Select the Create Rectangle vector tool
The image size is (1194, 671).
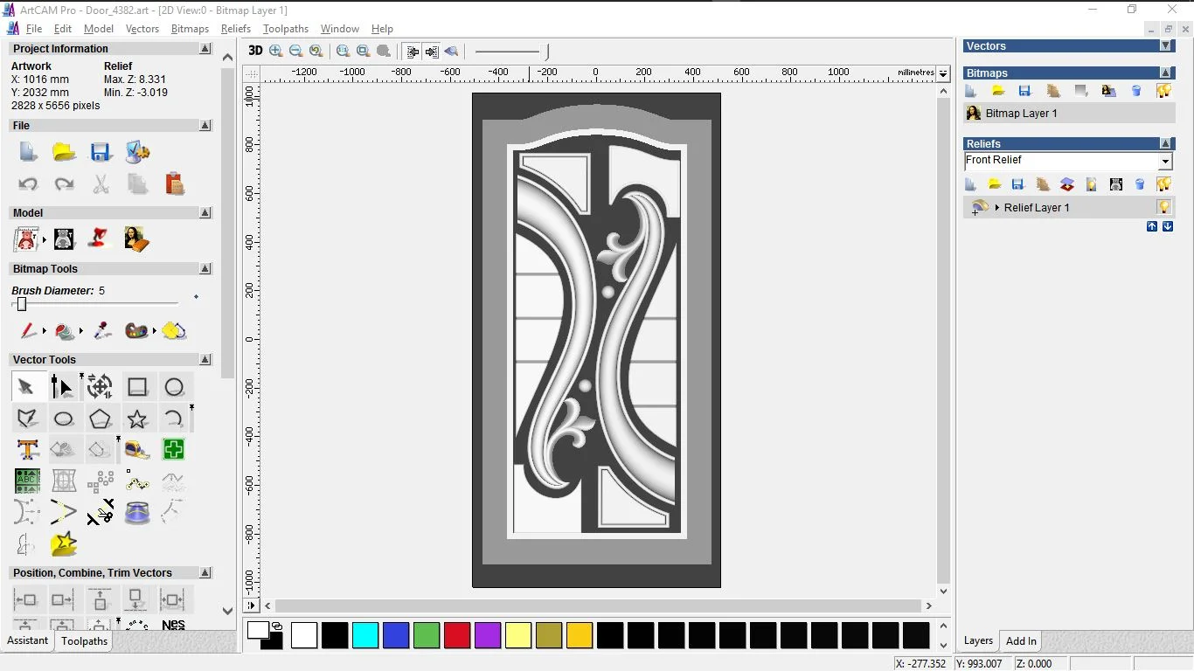[x=137, y=387]
